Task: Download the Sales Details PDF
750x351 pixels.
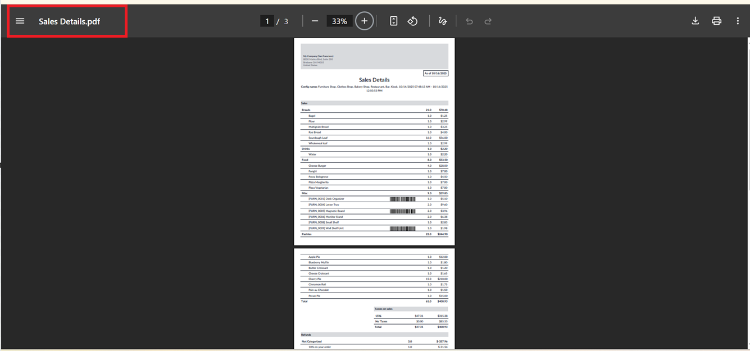Action: click(695, 21)
